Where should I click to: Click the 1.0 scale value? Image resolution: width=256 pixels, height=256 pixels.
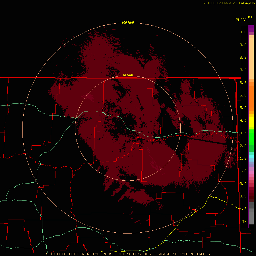click(x=243, y=171)
